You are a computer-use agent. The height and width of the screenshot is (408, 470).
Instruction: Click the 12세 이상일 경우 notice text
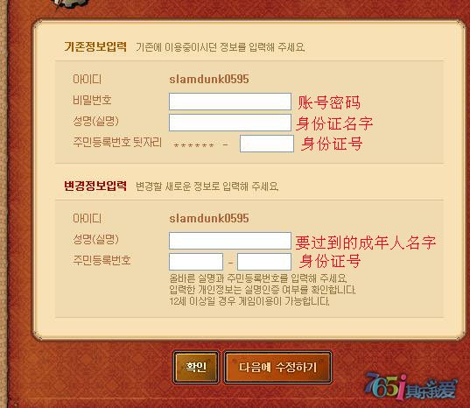coord(249,301)
